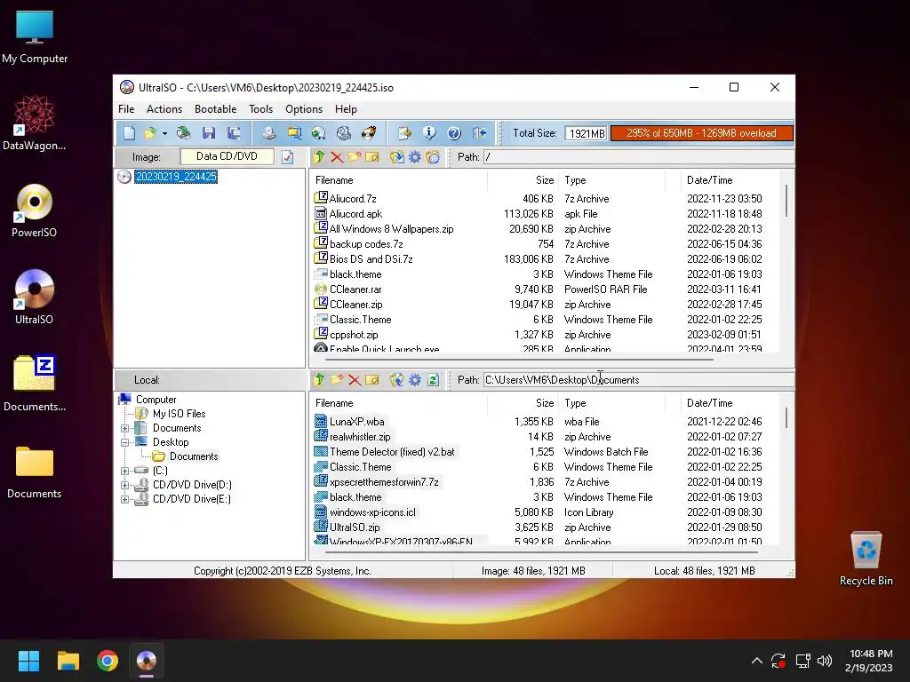The width and height of the screenshot is (910, 682).
Task: Click the Windows Start button on taskbar
Action: click(28, 661)
